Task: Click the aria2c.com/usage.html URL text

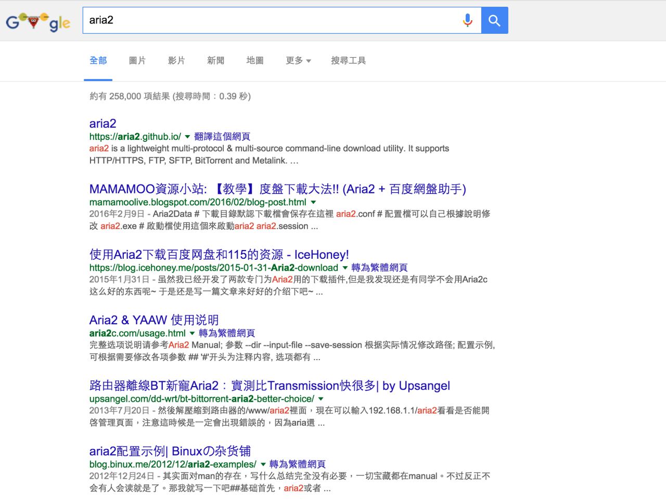Action: [x=137, y=333]
